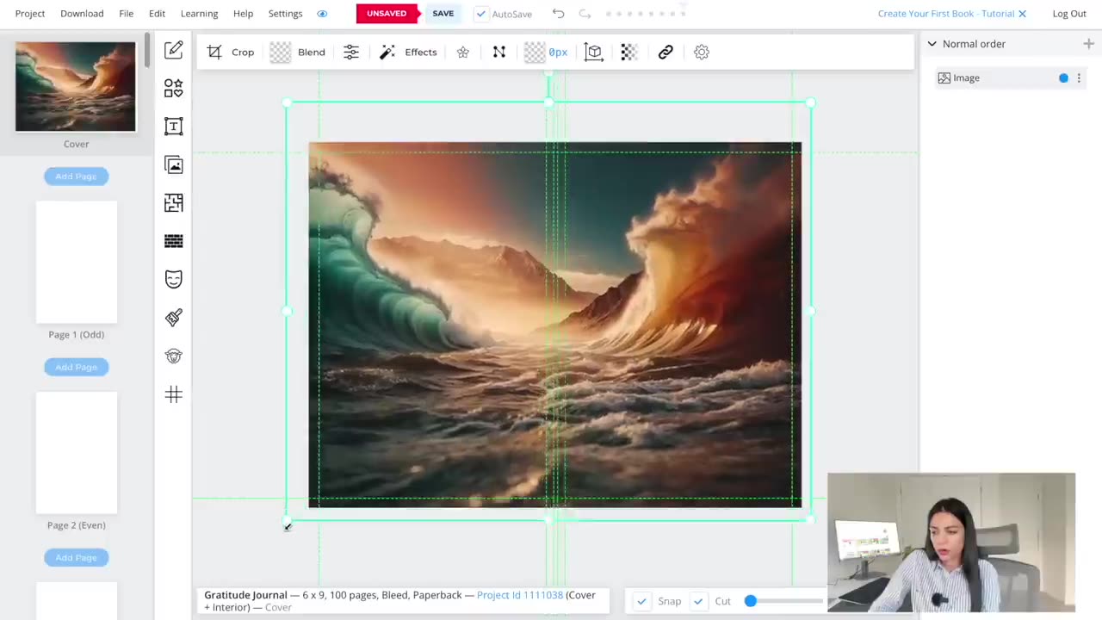Click the flower shape icon in toolbar

click(463, 52)
